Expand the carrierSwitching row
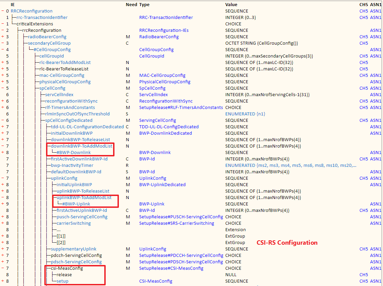Image resolution: width=383 pixels, height=286 pixels. pos(3,223)
